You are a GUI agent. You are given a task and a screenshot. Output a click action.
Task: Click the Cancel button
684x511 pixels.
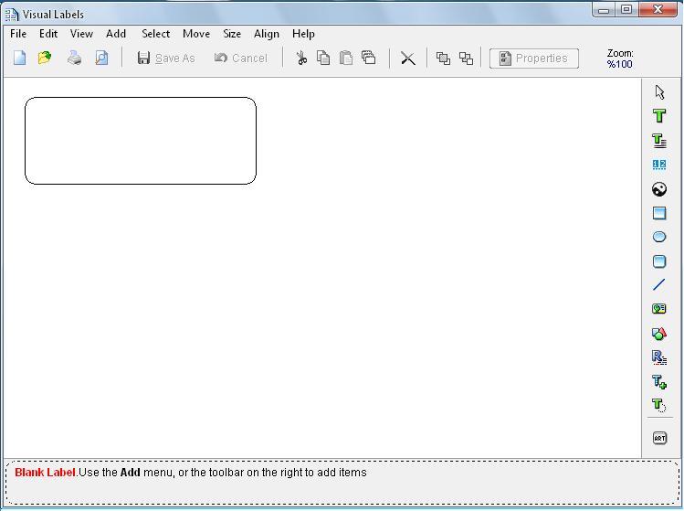tap(240, 59)
